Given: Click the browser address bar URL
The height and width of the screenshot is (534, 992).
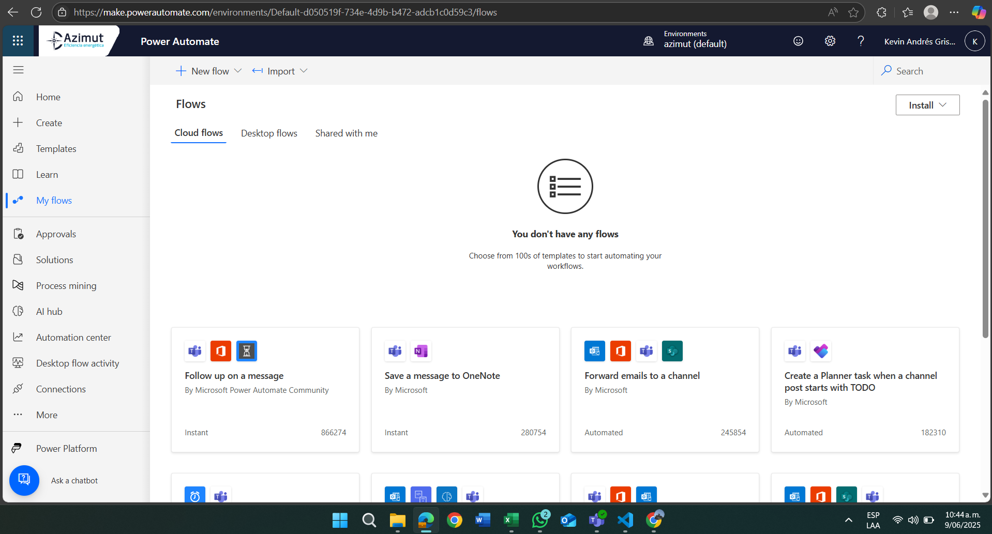Looking at the screenshot, I should tap(285, 12).
